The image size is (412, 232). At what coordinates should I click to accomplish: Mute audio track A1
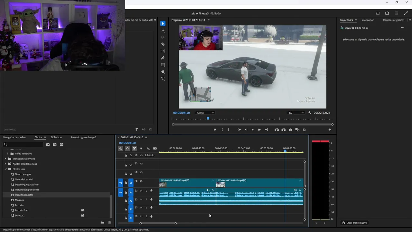[x=141, y=191]
